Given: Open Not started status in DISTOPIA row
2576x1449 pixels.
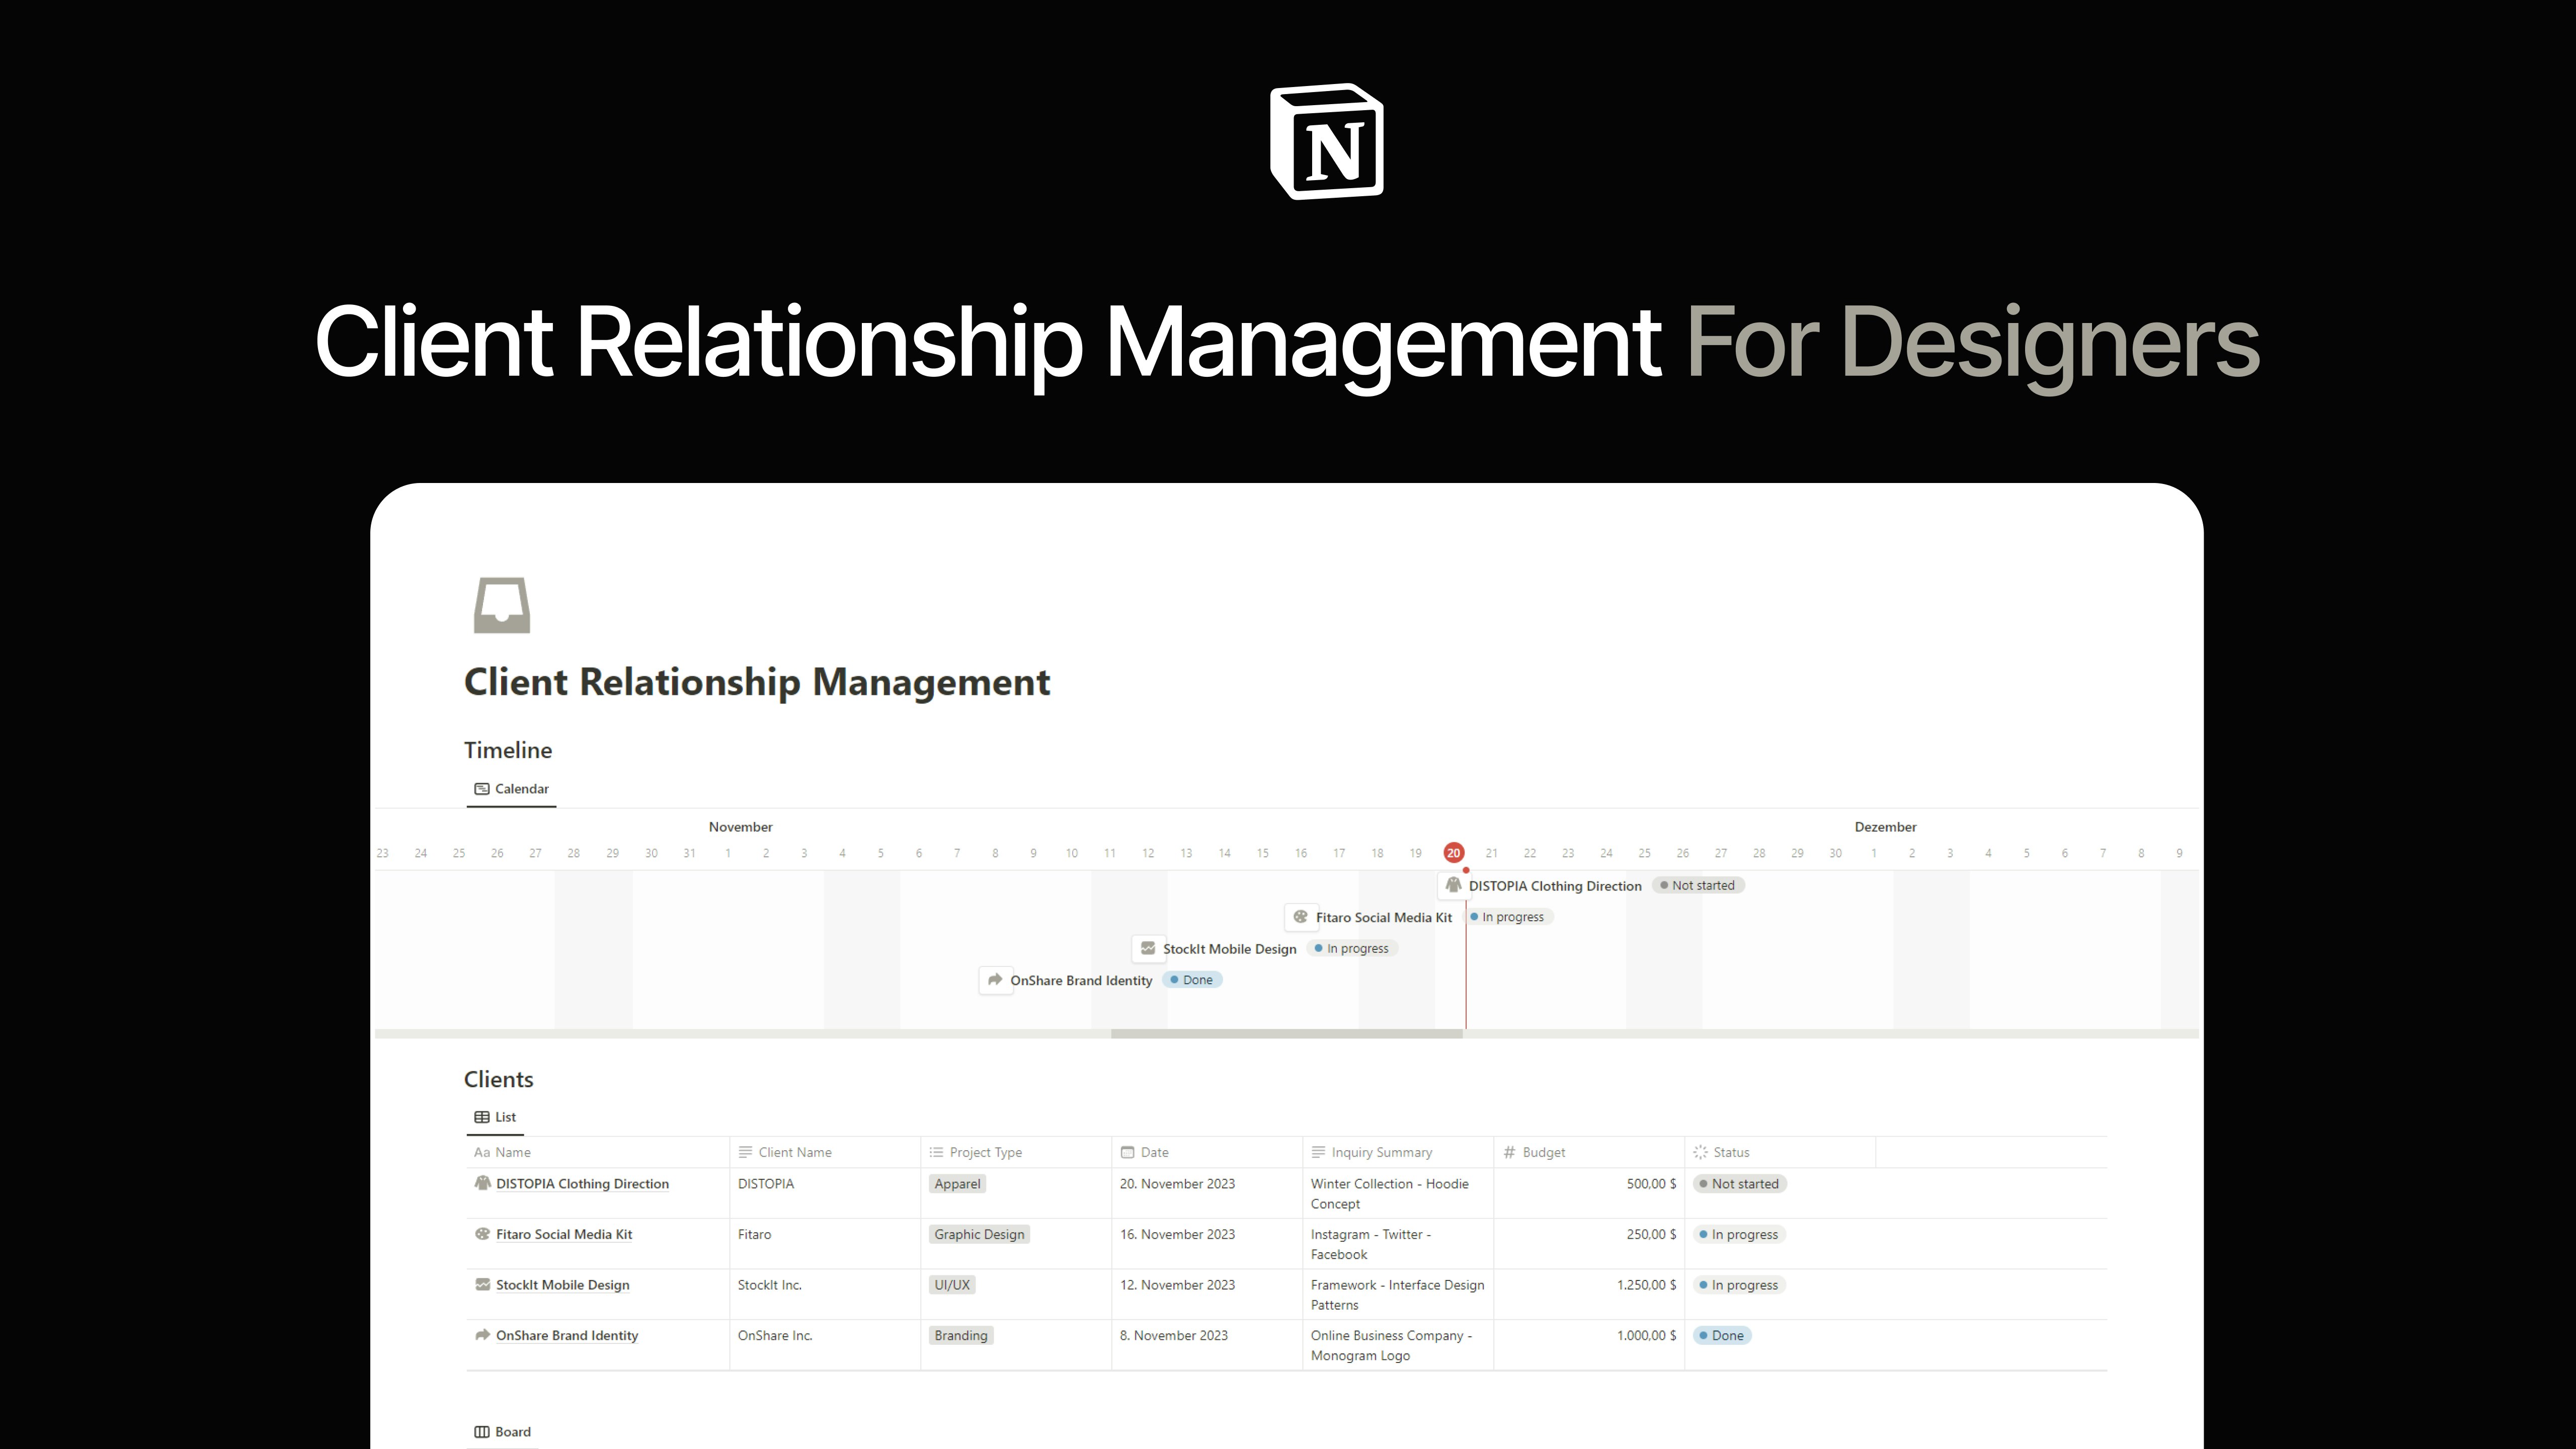Looking at the screenshot, I should coord(1739,1183).
